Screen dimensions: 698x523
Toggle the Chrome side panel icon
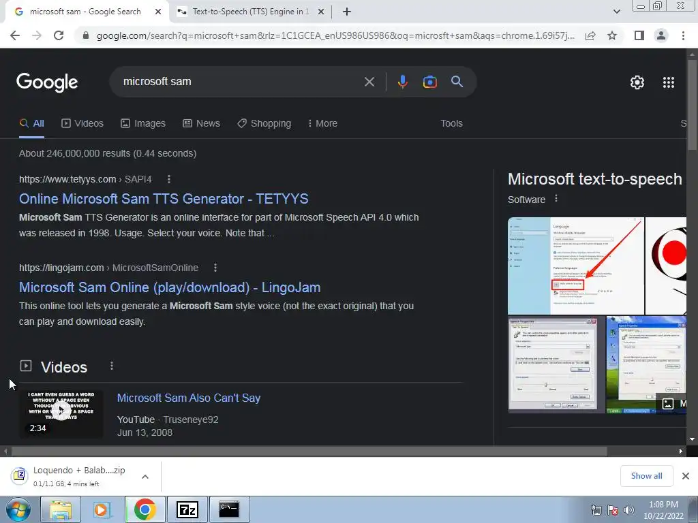[x=639, y=35]
